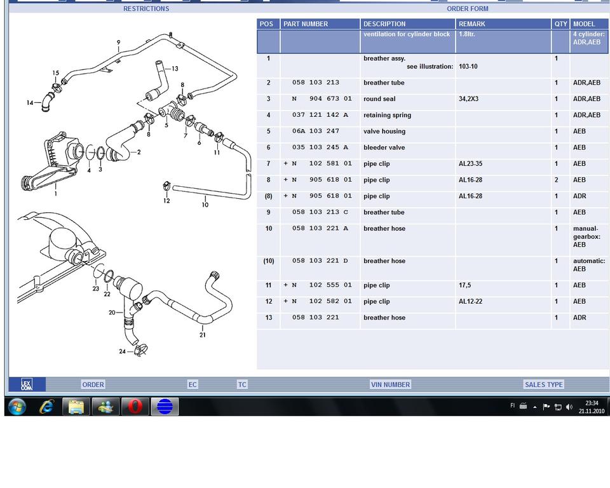Image resolution: width=610 pixels, height=488 pixels.
Task: Open Windows Explorer folder icon
Action: [76, 407]
